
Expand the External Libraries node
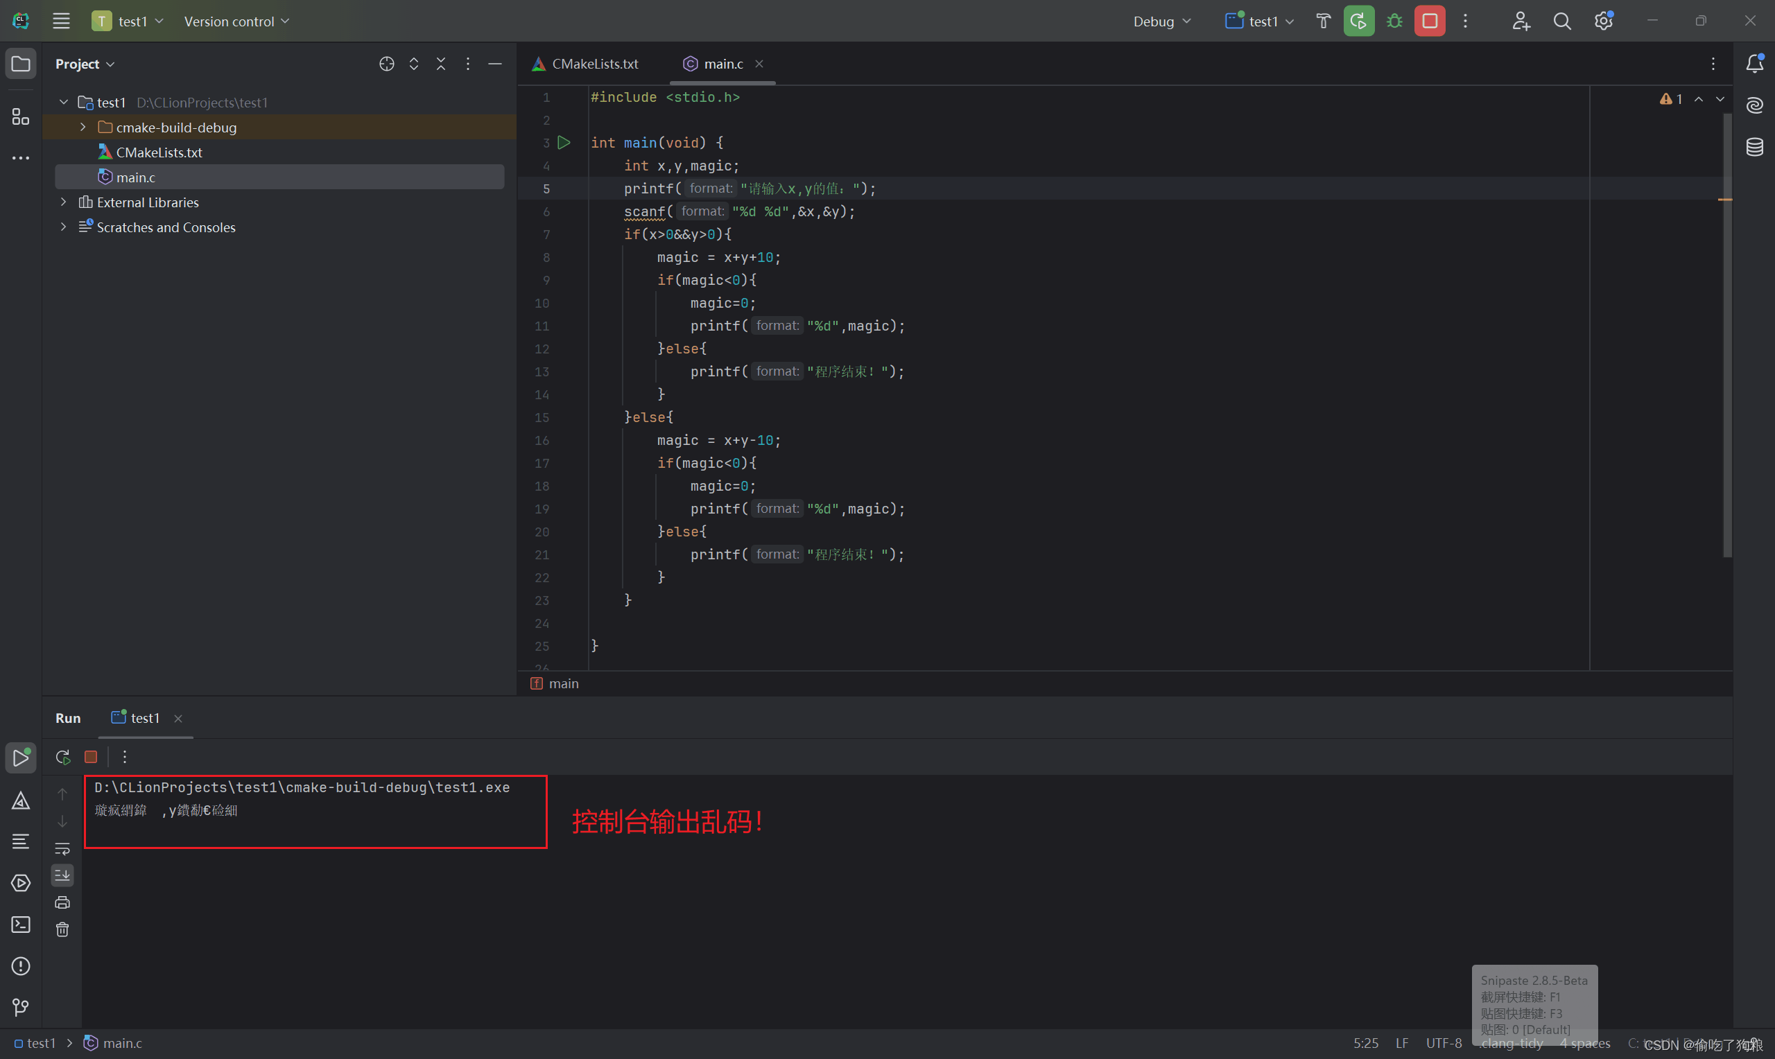point(64,202)
